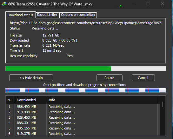
Task: Open the Options on completion tab
Action: click(x=78, y=15)
